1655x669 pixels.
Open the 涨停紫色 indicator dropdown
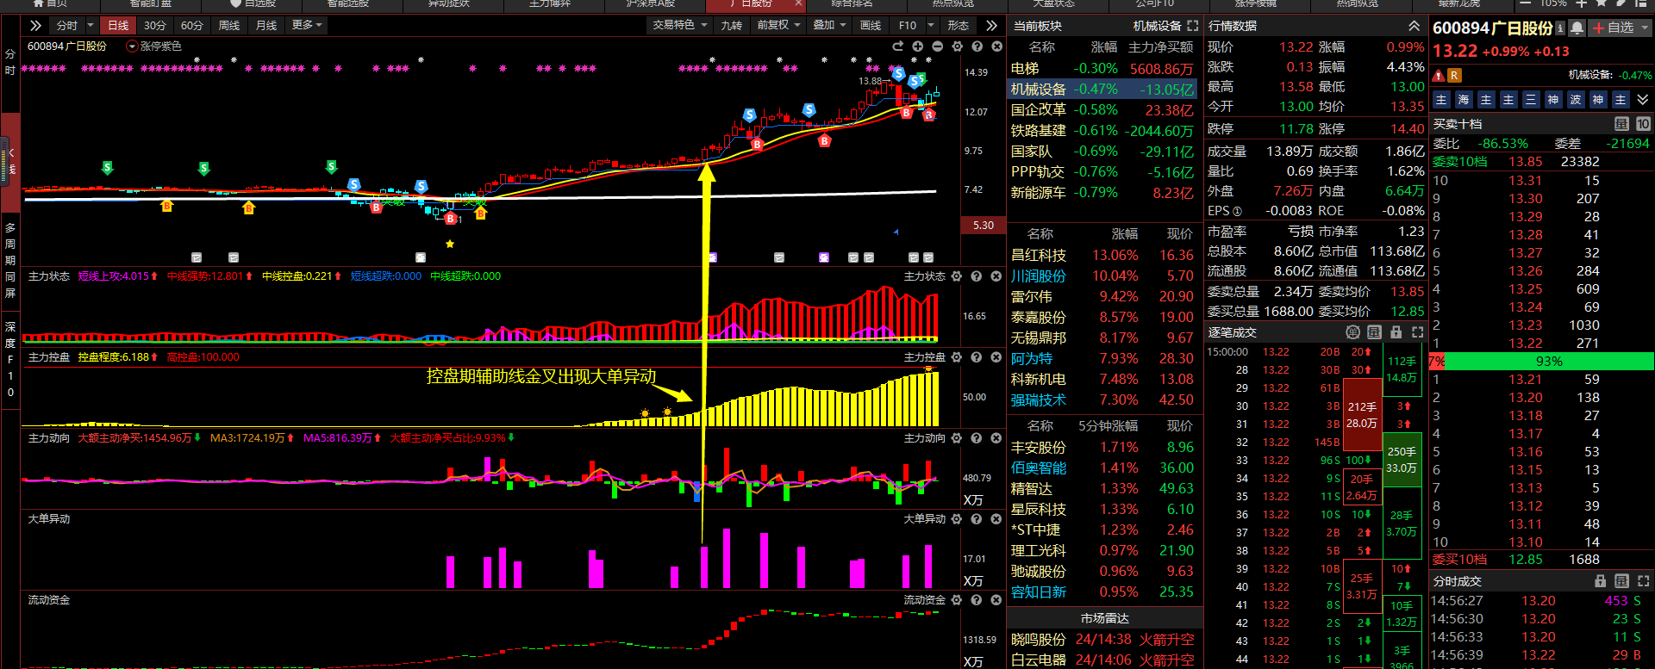[x=132, y=46]
